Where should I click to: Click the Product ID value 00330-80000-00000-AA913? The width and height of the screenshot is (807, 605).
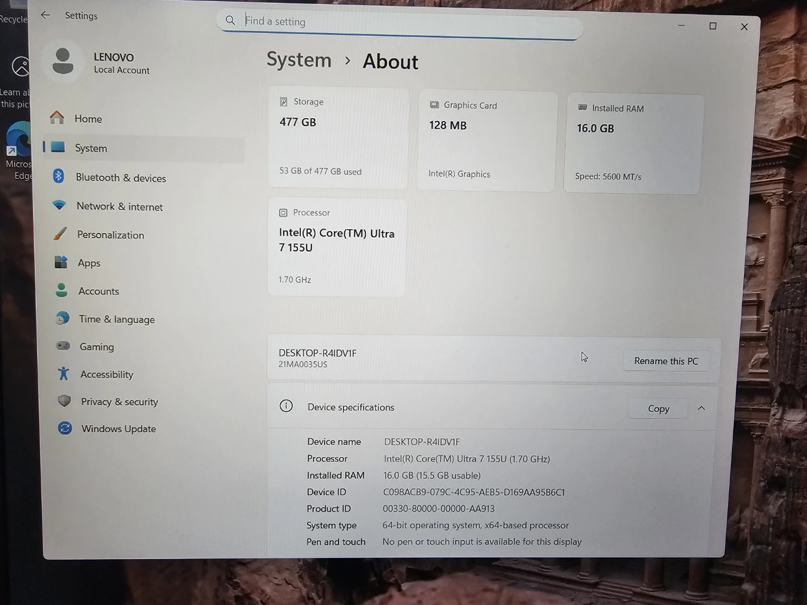[439, 509]
